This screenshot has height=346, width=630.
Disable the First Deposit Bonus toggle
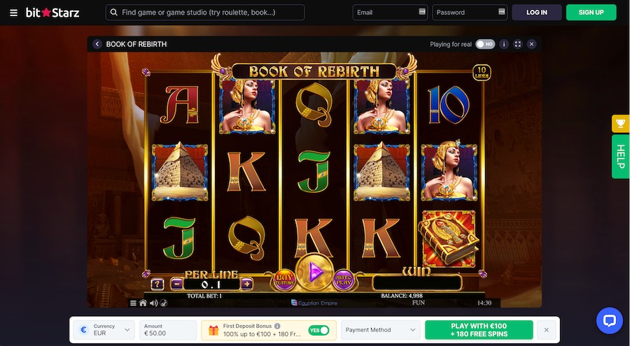coord(318,330)
